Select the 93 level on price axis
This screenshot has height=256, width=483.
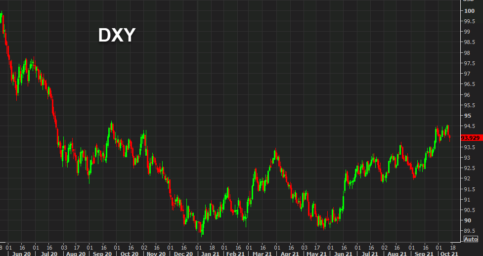[467, 158]
